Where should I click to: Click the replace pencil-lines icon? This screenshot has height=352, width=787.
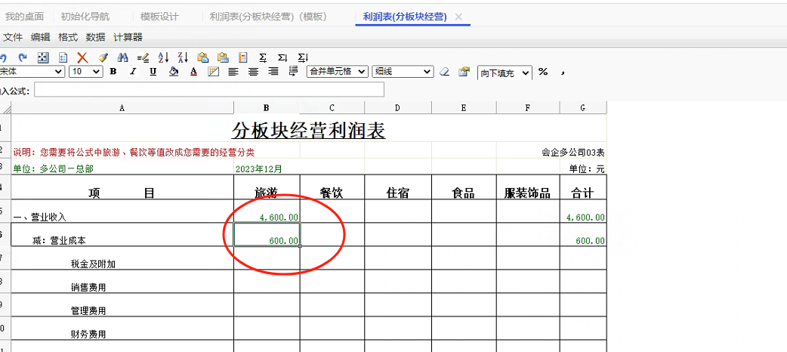coord(143,57)
